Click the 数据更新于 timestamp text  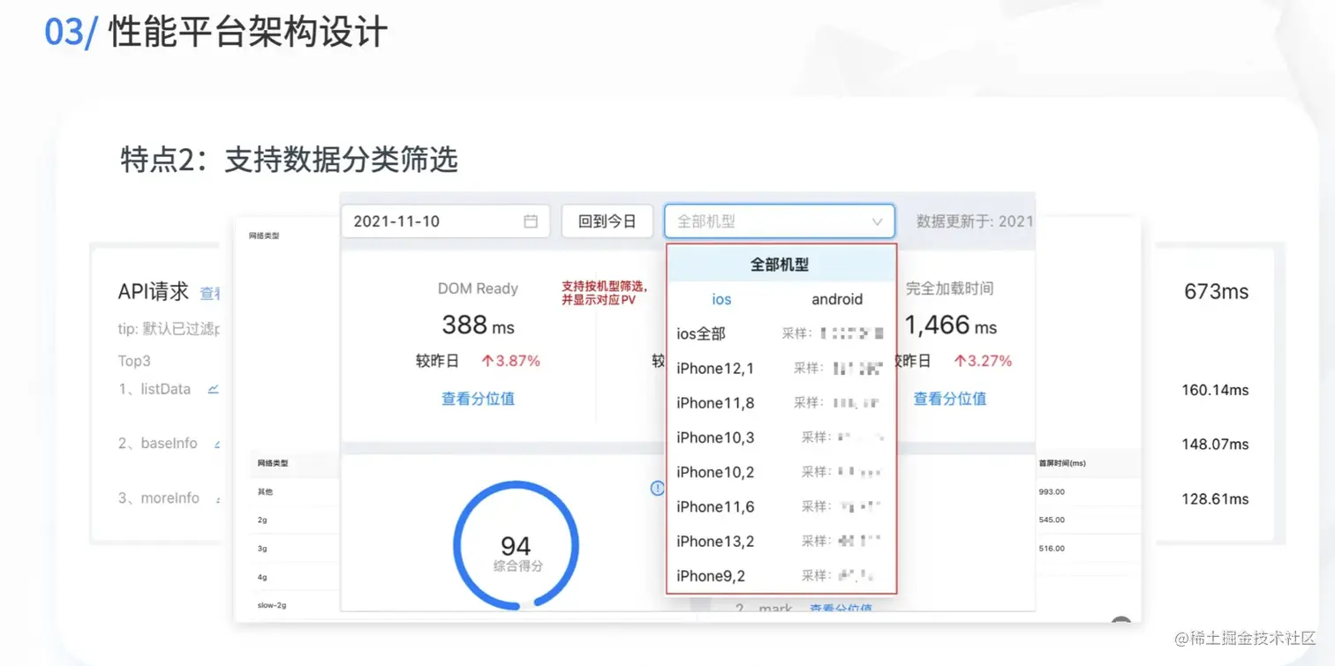click(975, 221)
